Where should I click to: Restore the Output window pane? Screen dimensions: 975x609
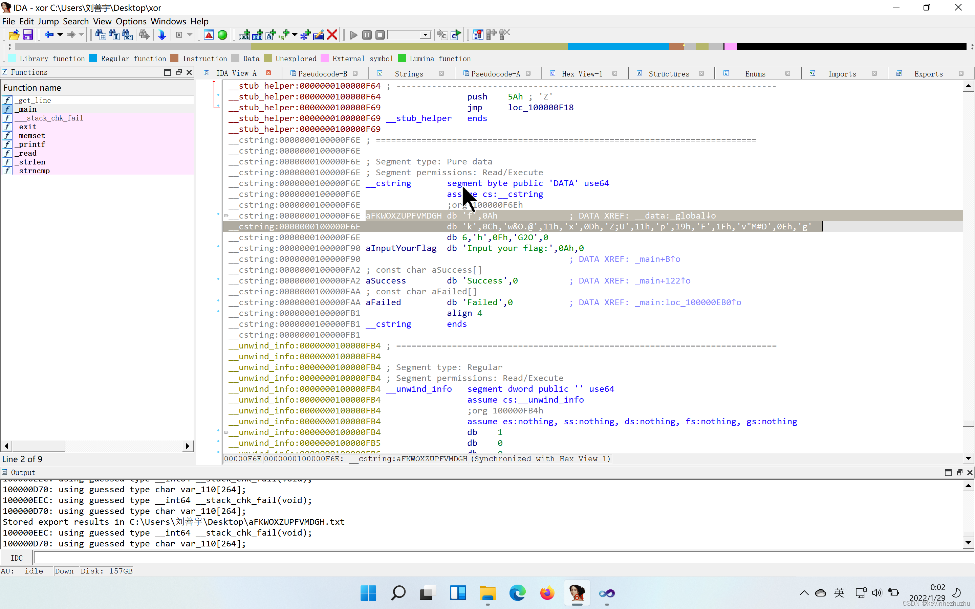(x=959, y=472)
